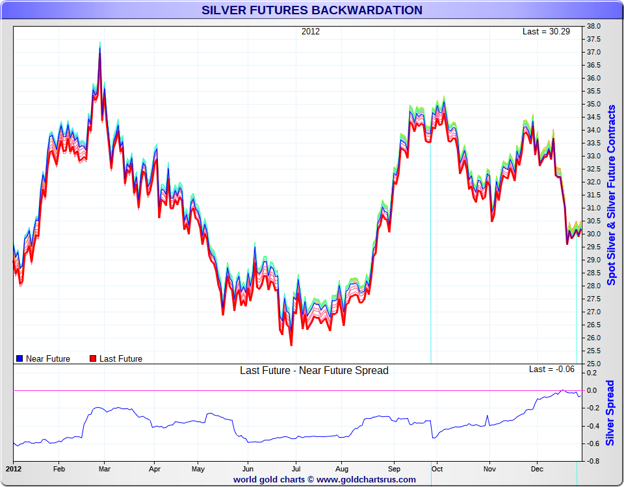The width and height of the screenshot is (624, 487).
Task: Click the Silver Futures Backwardation title
Action: [x=311, y=10]
